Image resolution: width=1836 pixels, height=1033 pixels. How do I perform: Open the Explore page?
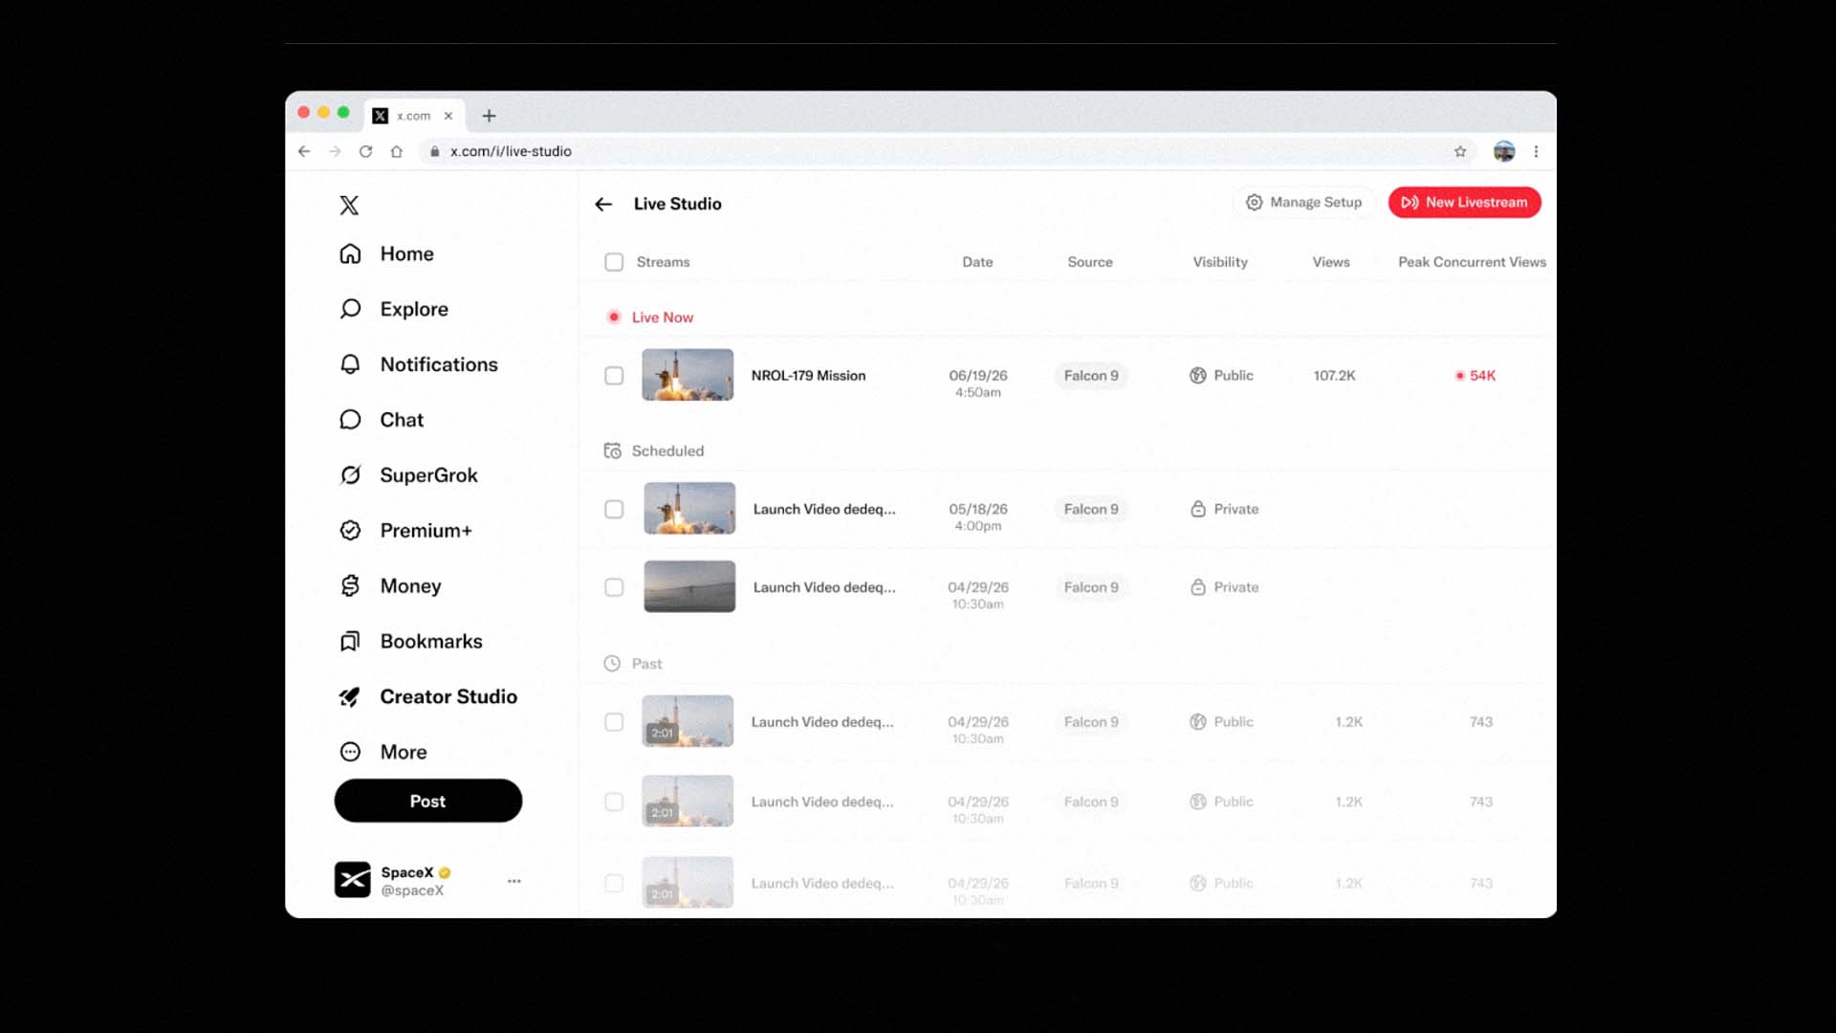(x=393, y=309)
